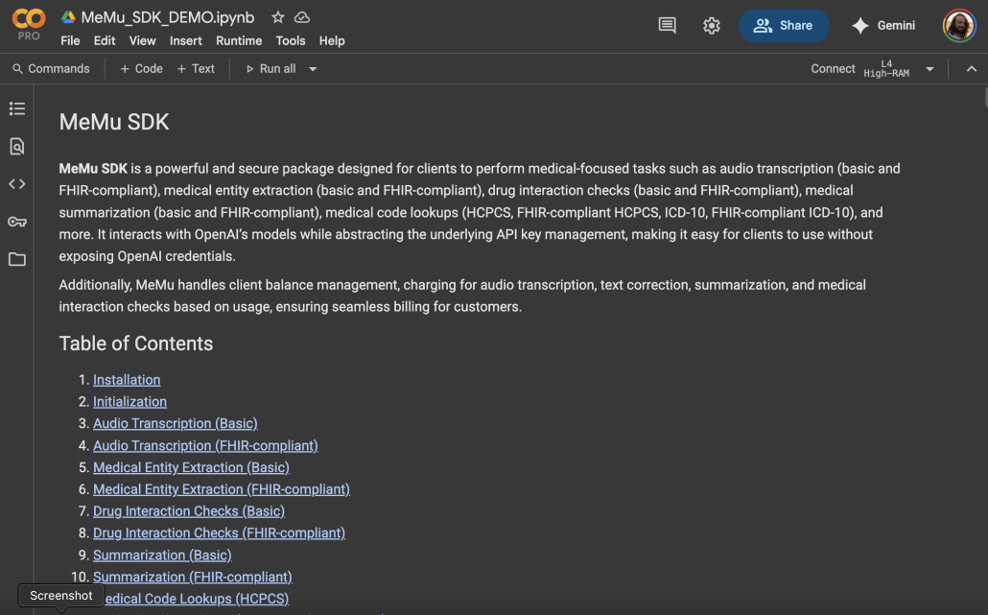Image resolution: width=988 pixels, height=615 pixels.
Task: Open the comments icon in header
Action: (667, 26)
